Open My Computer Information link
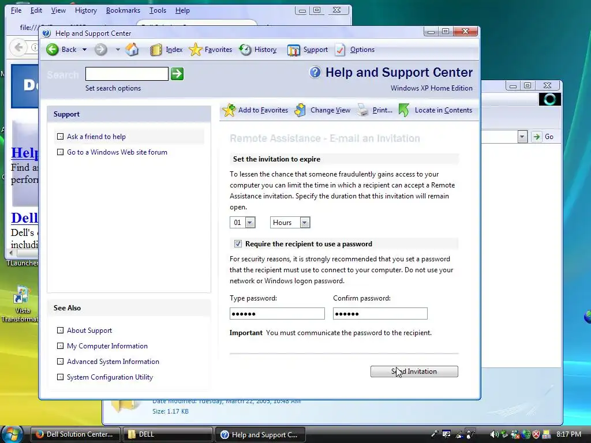The height and width of the screenshot is (443, 591). click(x=107, y=346)
